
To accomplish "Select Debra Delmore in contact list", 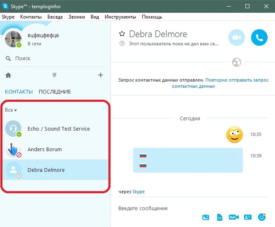I will point(55,170).
